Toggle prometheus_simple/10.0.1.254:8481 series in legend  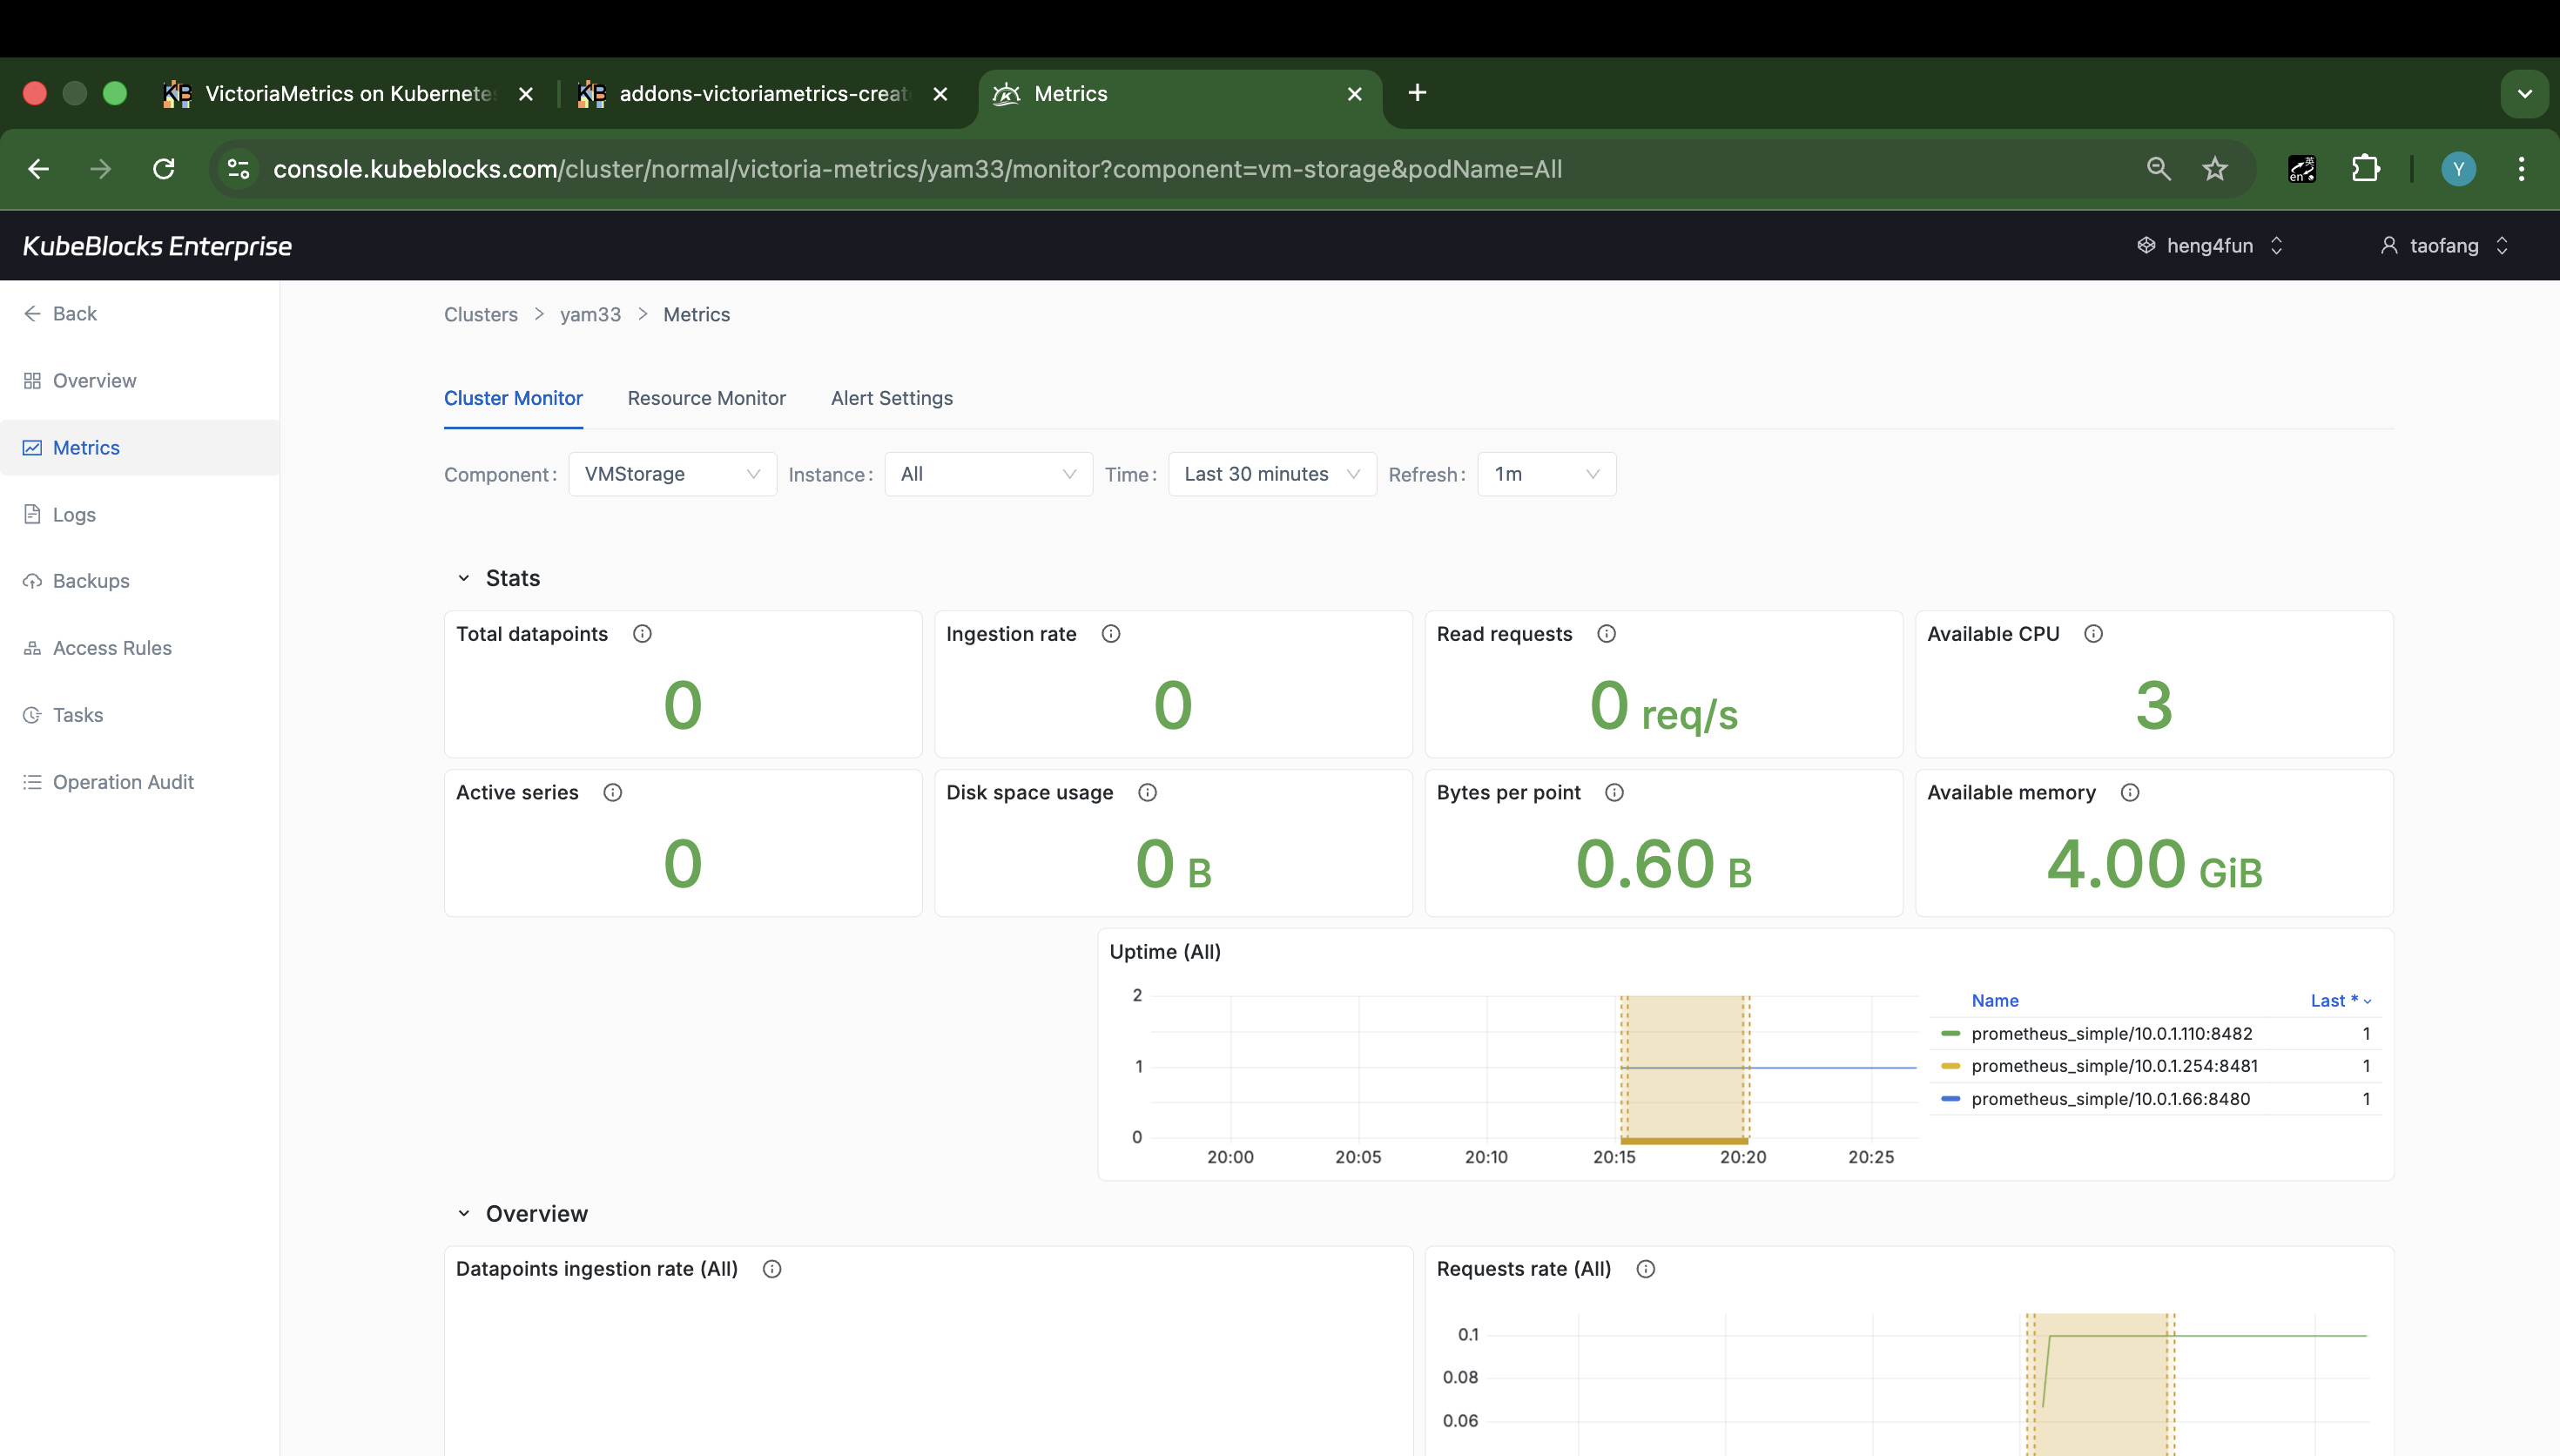2113,1066
